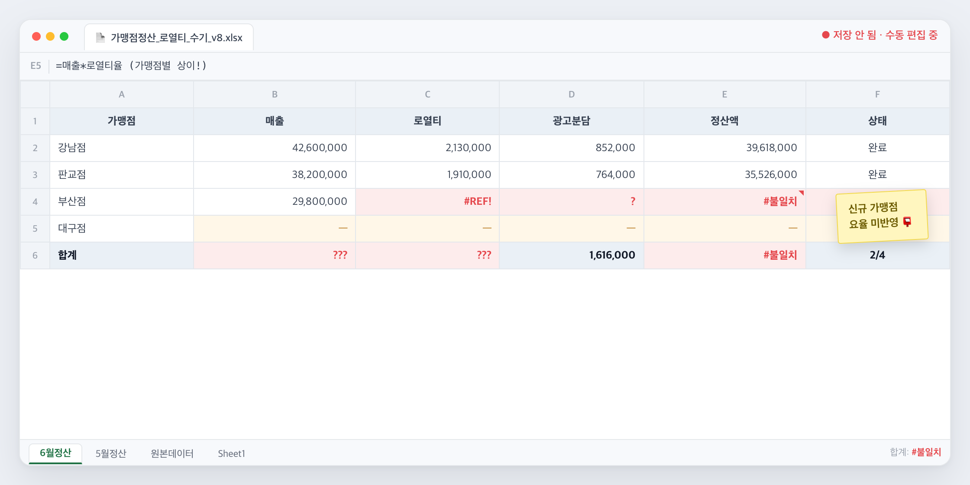Viewport: 970px width, 485px height.
Task: Select the 1,616,000 total cell
Action: 572,255
